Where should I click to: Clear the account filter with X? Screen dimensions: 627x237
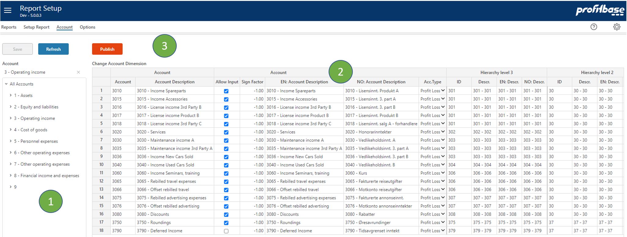coord(78,72)
